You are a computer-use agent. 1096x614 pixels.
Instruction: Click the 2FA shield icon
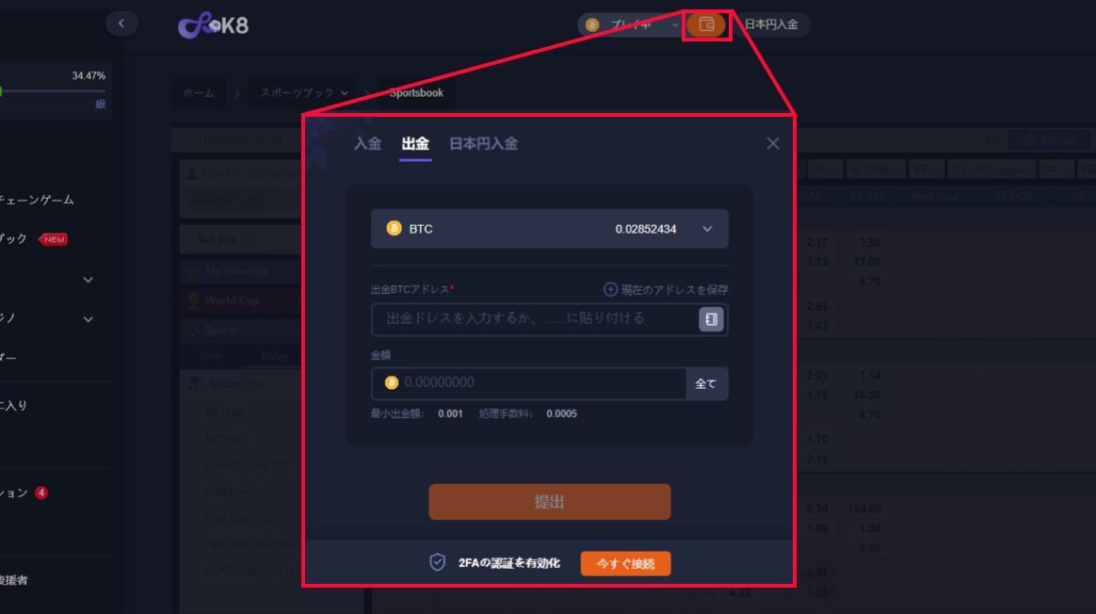coord(438,562)
